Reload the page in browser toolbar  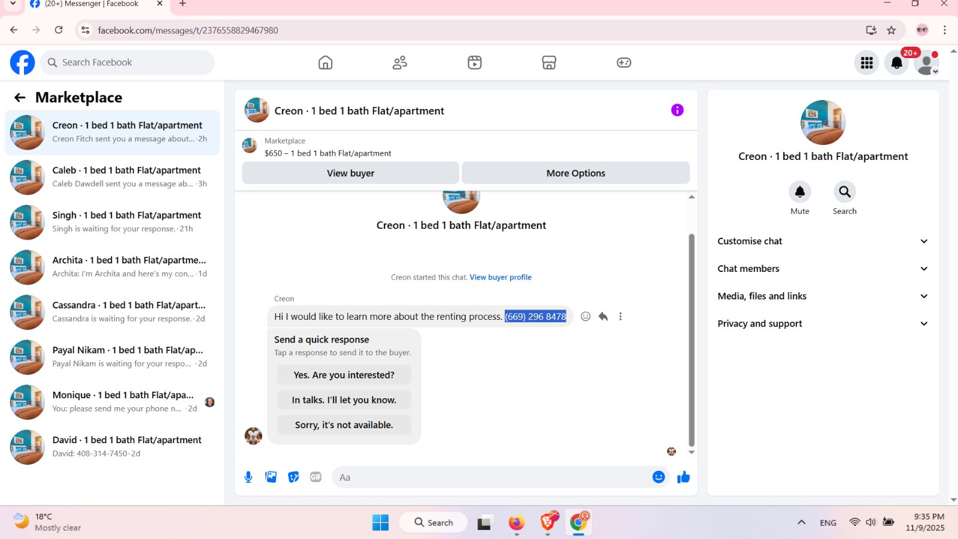pyautogui.click(x=59, y=30)
